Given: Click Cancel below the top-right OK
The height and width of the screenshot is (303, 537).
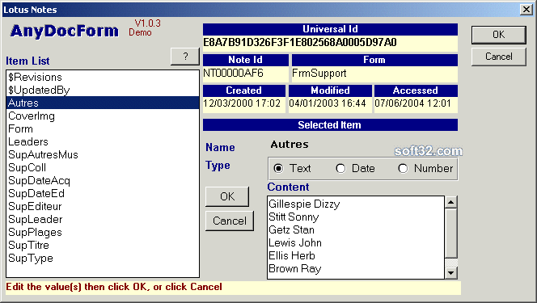Looking at the screenshot, I should pos(499,57).
